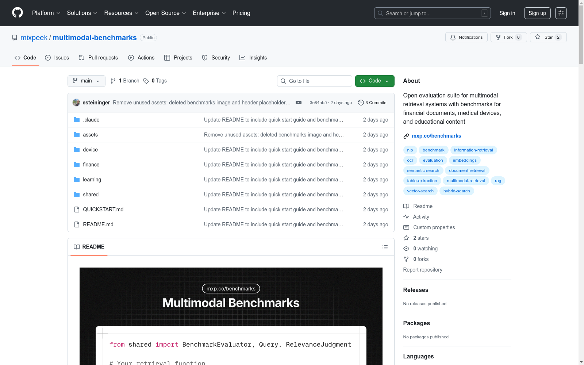Select the hybrid-search topic tag
Image resolution: width=584 pixels, height=365 pixels.
(x=457, y=191)
